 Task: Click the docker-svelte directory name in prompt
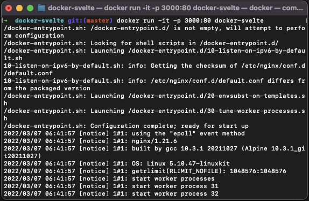[x=39, y=20]
